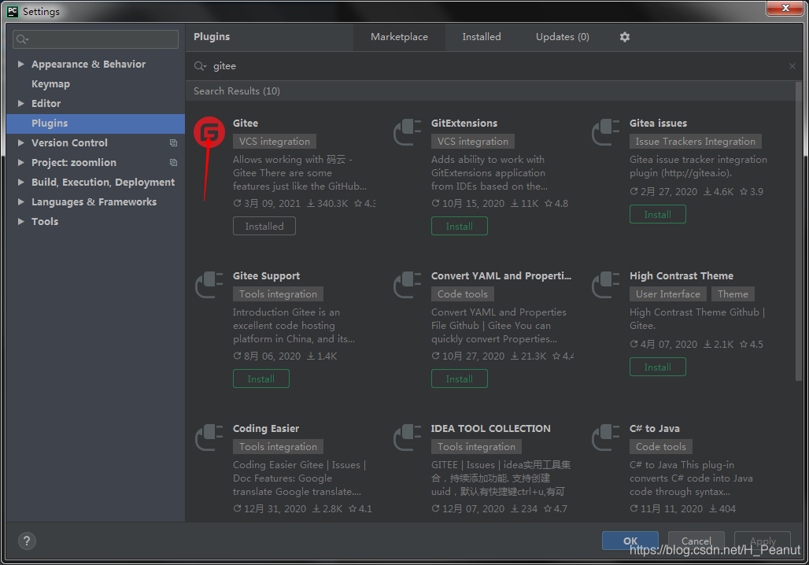Install the Gitea issues plugin
Screen dimensions: 809x565
[657, 214]
